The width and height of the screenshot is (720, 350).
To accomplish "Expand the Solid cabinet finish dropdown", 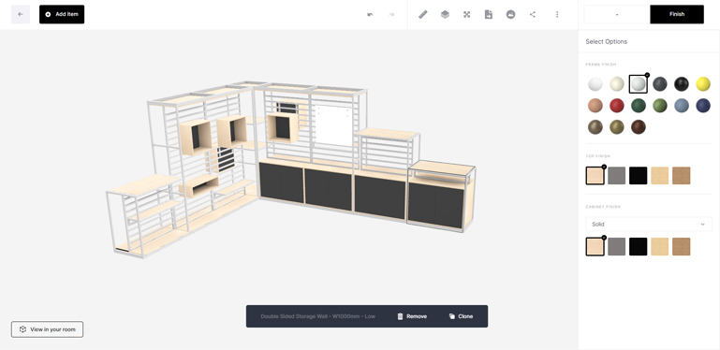I will pos(649,225).
